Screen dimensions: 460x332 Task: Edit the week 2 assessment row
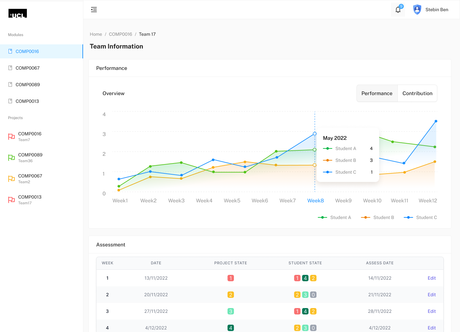coord(432,295)
